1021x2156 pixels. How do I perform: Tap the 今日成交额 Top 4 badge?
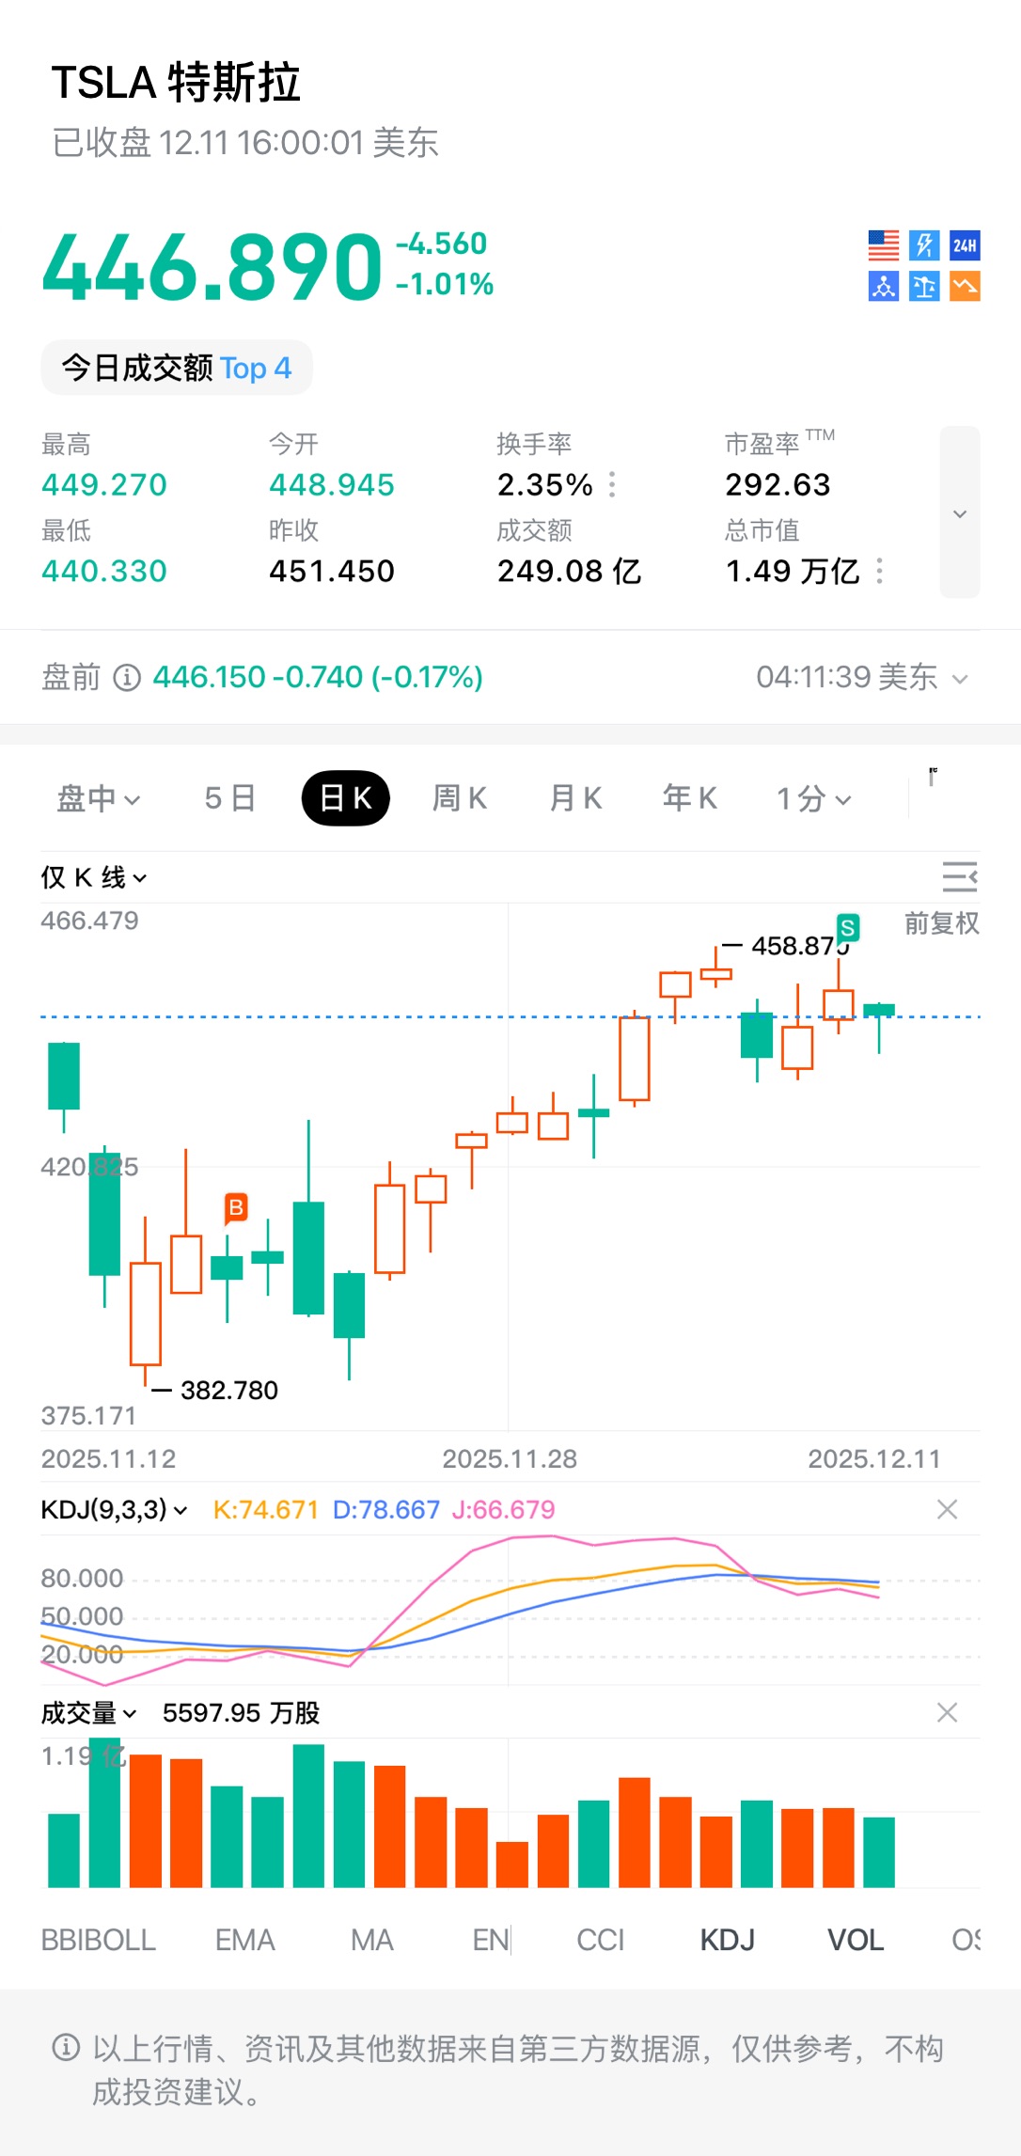click(177, 368)
